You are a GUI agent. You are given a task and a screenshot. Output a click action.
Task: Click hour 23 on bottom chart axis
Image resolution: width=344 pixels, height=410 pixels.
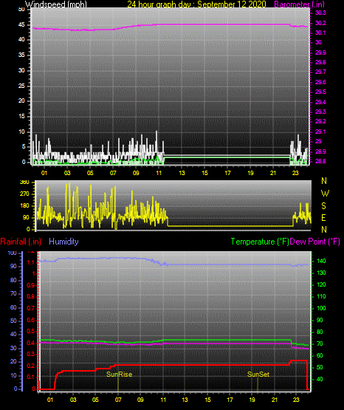[296, 400]
